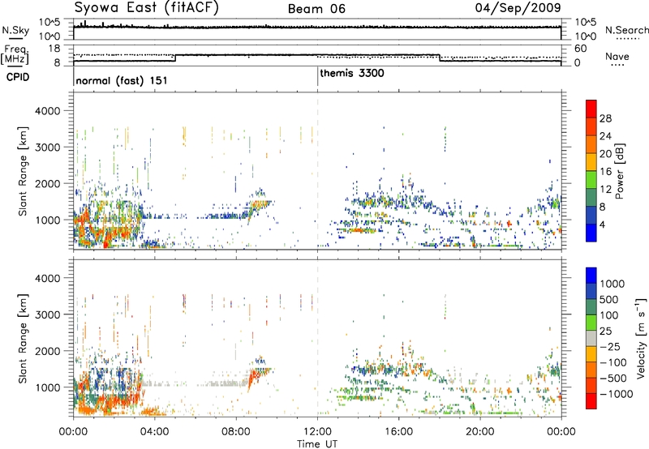Click the 'Nave' legend label
The width and height of the screenshot is (649, 449).
coord(617,57)
